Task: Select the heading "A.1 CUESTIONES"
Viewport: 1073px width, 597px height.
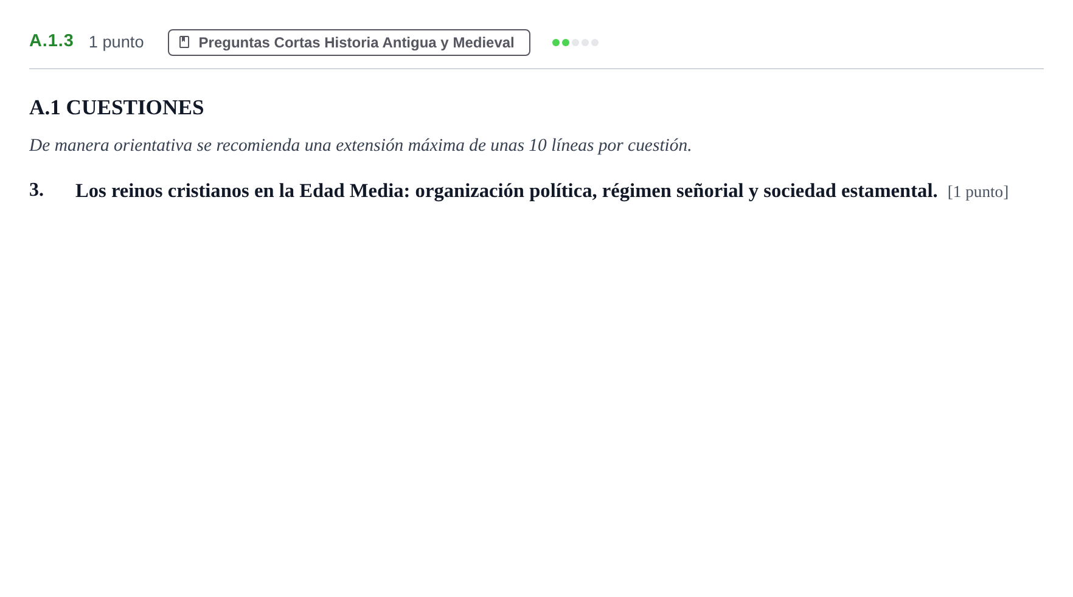Action: pyautogui.click(x=117, y=108)
